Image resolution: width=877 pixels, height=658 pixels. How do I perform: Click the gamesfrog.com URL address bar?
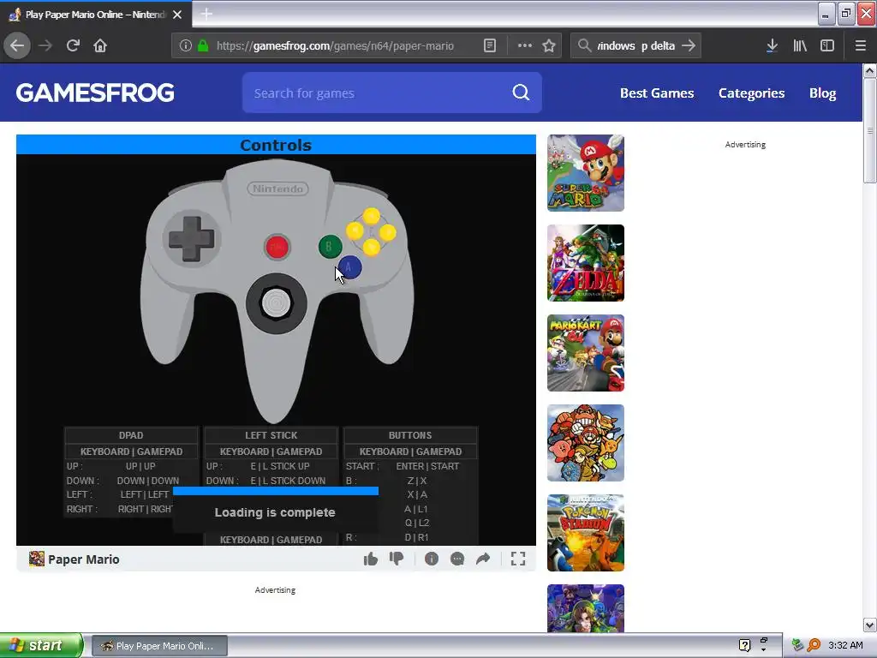click(x=335, y=46)
